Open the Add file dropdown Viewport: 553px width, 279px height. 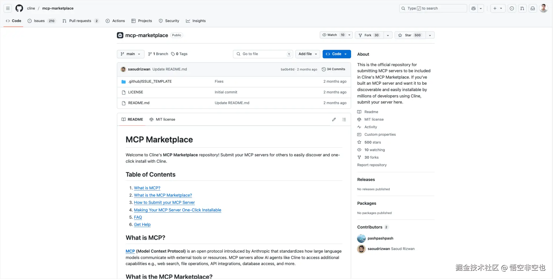[x=308, y=54]
